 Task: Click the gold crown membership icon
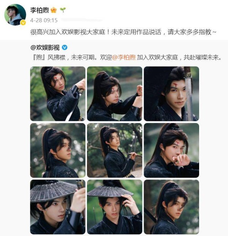click(x=54, y=10)
